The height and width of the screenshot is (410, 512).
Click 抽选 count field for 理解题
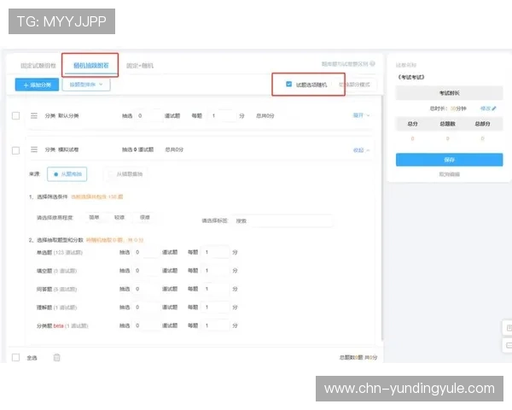point(146,307)
